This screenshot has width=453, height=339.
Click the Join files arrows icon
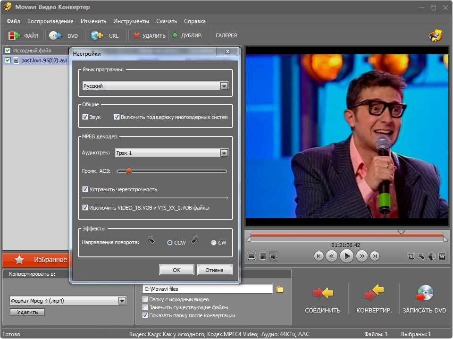tap(323, 294)
